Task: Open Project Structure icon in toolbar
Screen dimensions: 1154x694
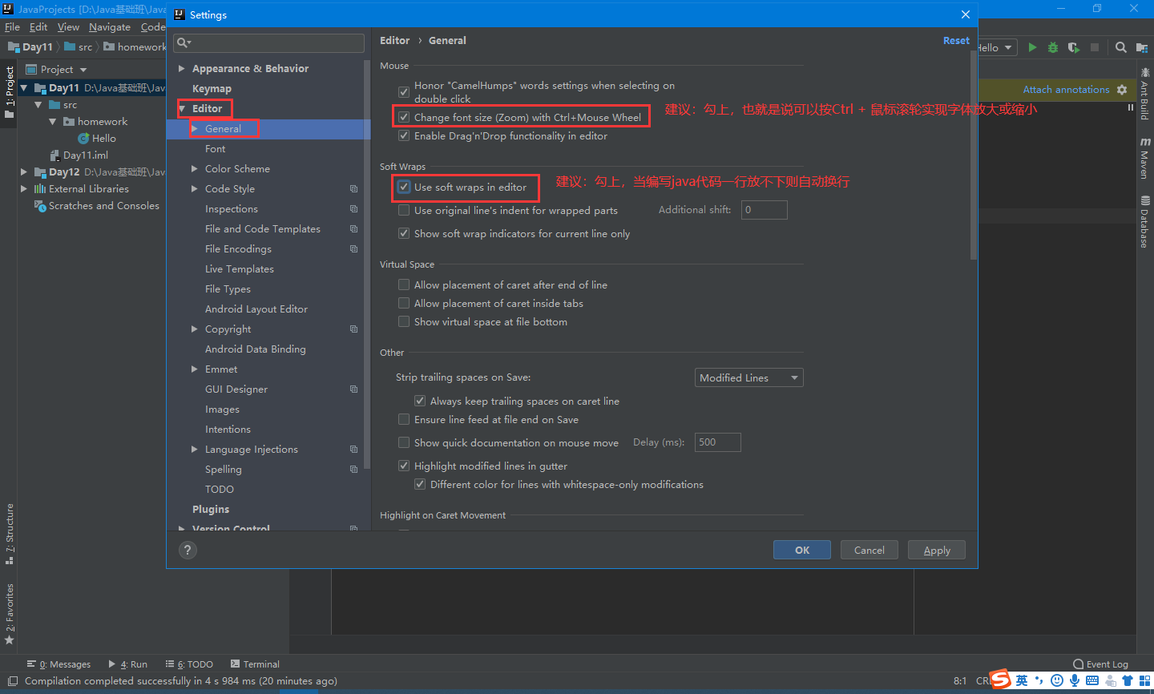Action: [x=1142, y=47]
